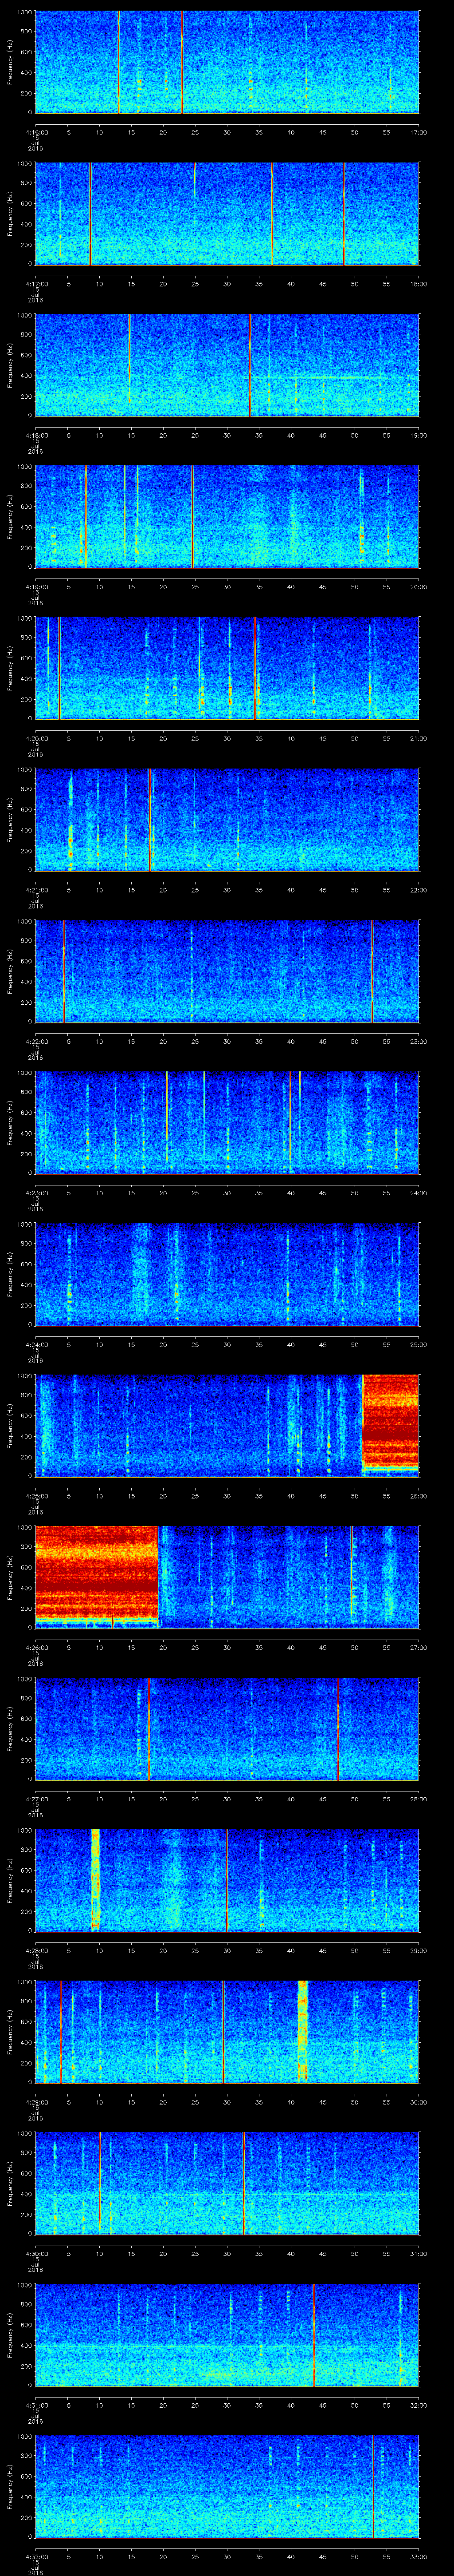The image size is (454, 2576).
Task: Select the spectrogram panel starting at 4:27:00
Action: [x=227, y=1729]
